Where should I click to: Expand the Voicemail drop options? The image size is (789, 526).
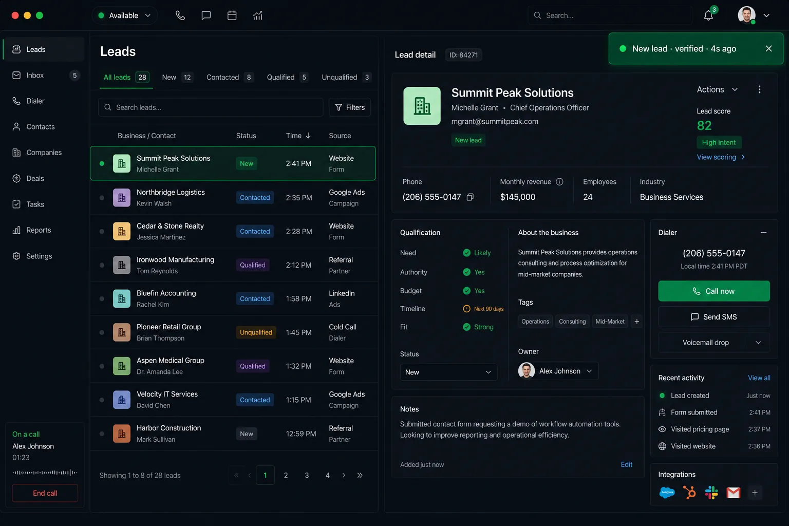point(758,343)
